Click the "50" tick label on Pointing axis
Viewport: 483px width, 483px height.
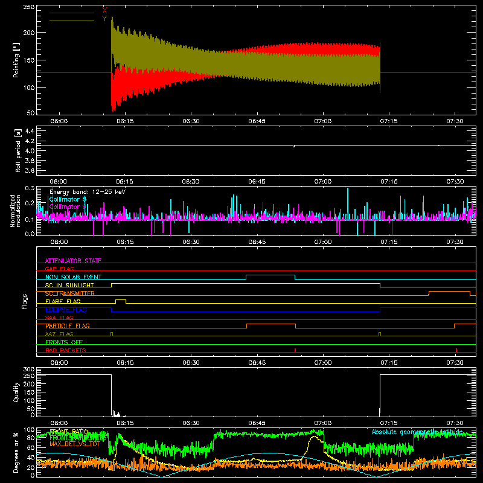pos(31,113)
